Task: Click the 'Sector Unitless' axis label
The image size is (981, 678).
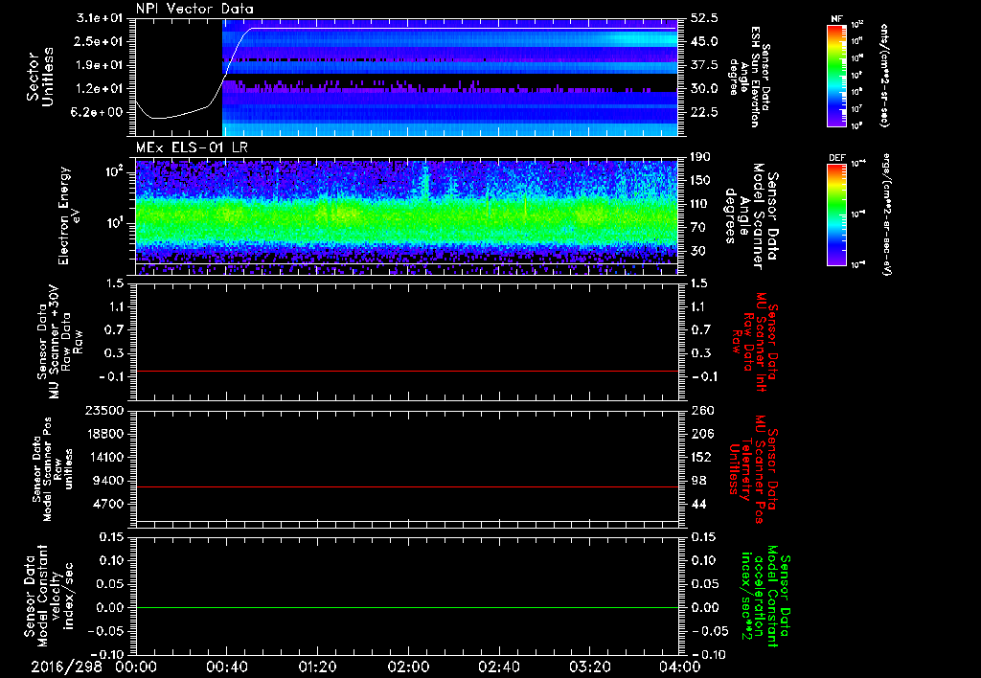Action: pos(39,77)
